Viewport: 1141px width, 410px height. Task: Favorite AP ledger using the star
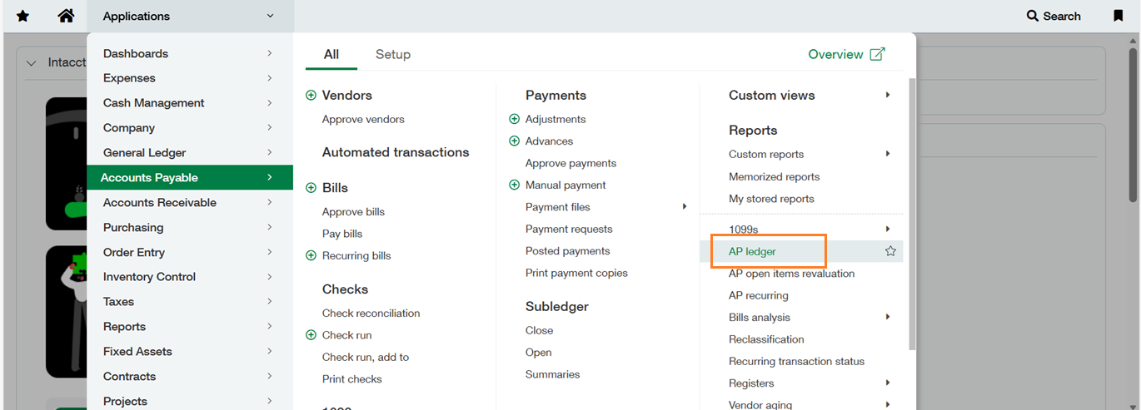890,251
